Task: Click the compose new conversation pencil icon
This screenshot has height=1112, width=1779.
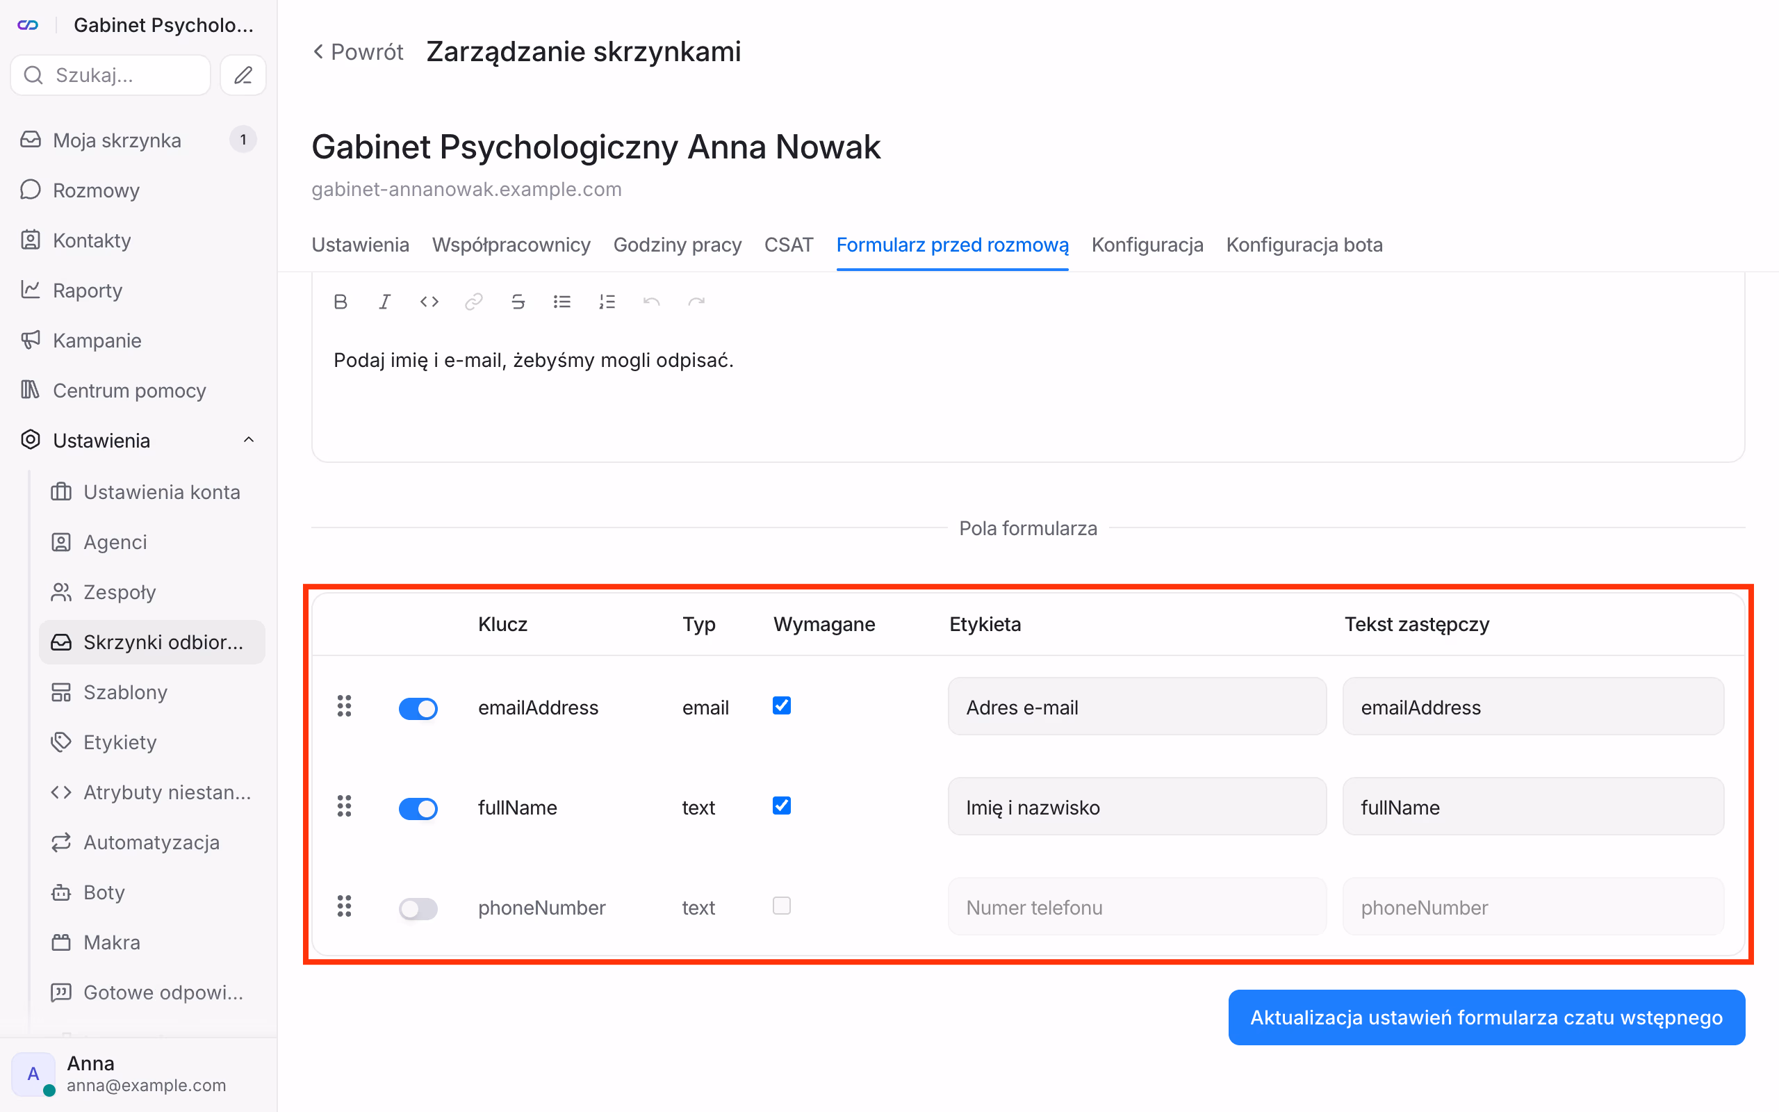Action: point(243,75)
